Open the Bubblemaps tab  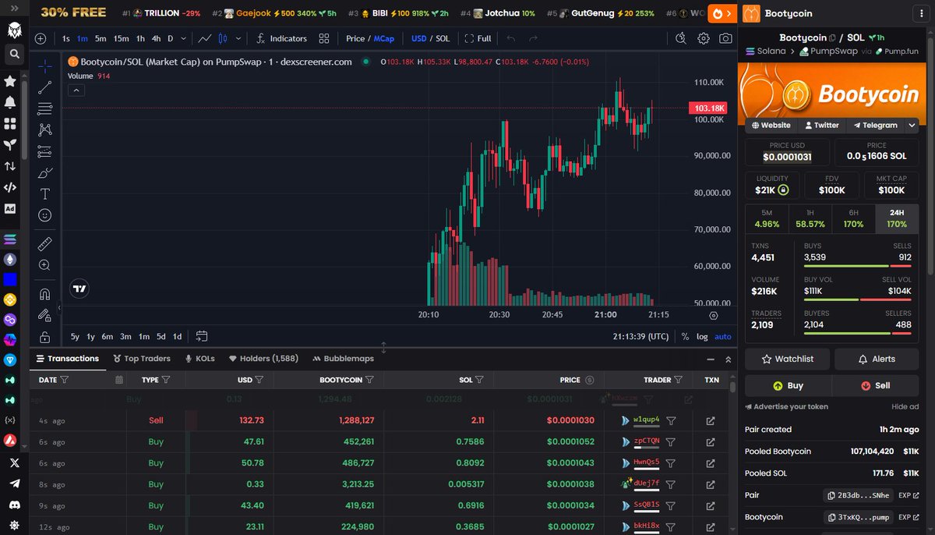tap(343, 359)
